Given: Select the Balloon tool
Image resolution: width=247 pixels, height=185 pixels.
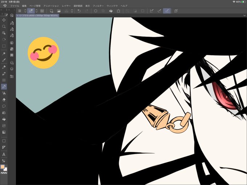Looking at the screenshot, I should pos(4,106).
